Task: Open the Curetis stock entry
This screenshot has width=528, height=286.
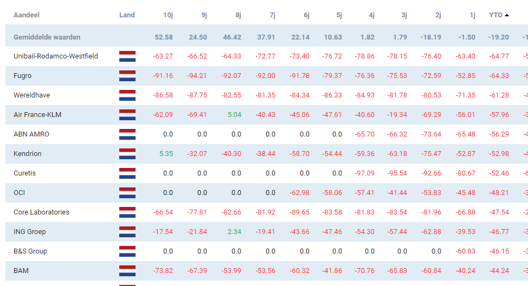Action: coord(24,173)
